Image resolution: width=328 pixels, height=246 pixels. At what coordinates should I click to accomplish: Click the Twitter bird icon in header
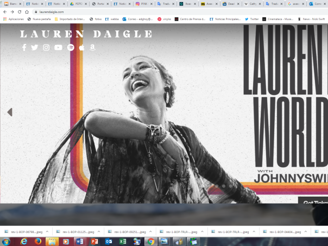pos(35,48)
